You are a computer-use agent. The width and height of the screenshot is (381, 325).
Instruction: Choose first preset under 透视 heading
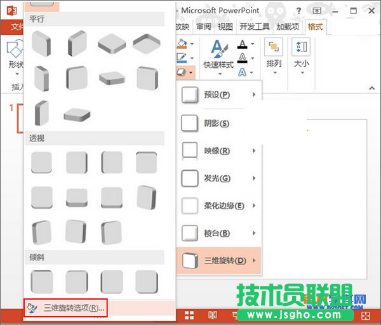[x=41, y=162]
